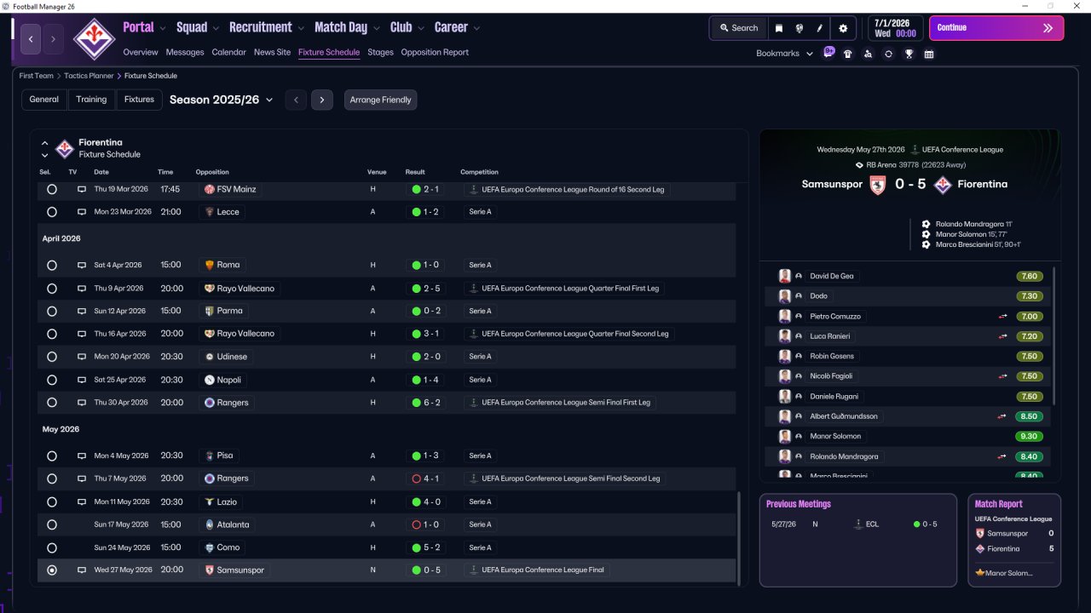Open the Season 2025/26 dropdown
The height and width of the screenshot is (613, 1091).
pyautogui.click(x=221, y=100)
